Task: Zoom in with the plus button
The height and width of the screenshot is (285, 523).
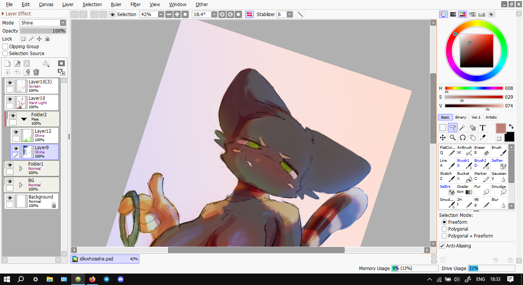Action: tap(177, 14)
